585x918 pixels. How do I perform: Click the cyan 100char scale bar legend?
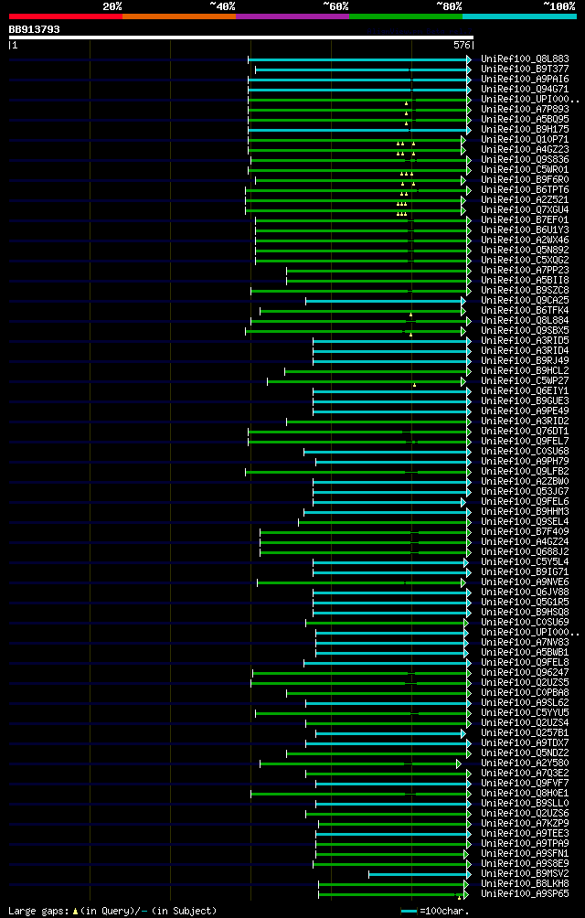[x=409, y=911]
